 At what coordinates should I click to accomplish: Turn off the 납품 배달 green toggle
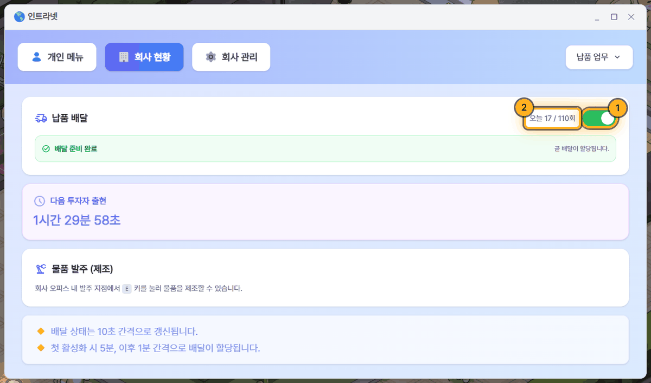click(599, 119)
